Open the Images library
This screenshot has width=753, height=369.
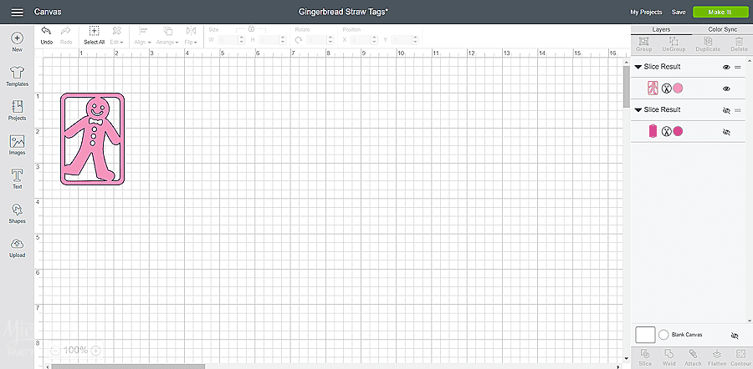click(x=18, y=144)
